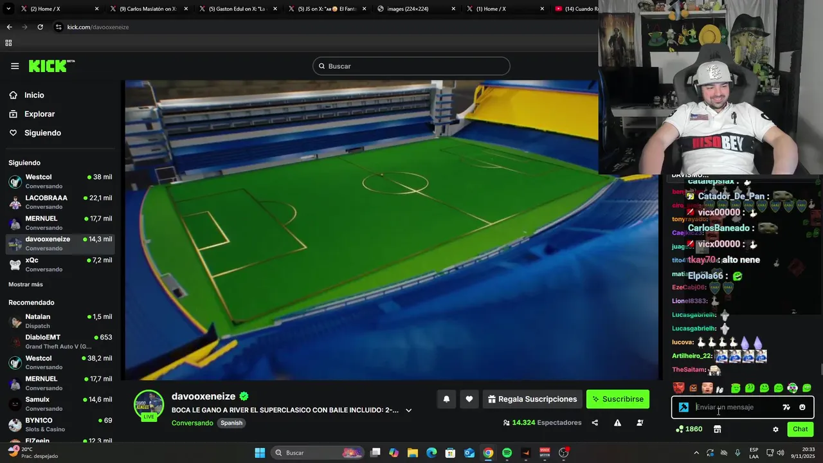
Task: Click the taskbar microphone icon
Action: pos(737,453)
